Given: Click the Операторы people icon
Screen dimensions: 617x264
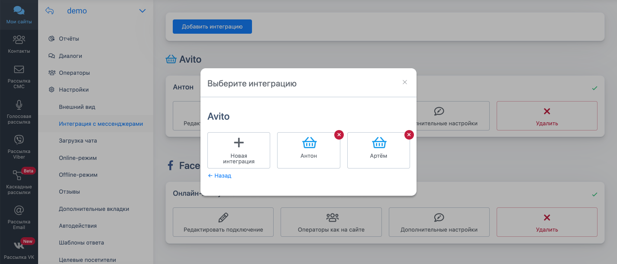Looking at the screenshot, I should pos(52,73).
